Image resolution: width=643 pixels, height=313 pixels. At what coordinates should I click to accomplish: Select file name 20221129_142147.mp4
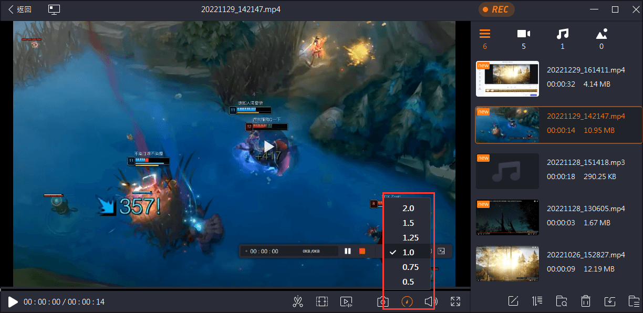586,116
